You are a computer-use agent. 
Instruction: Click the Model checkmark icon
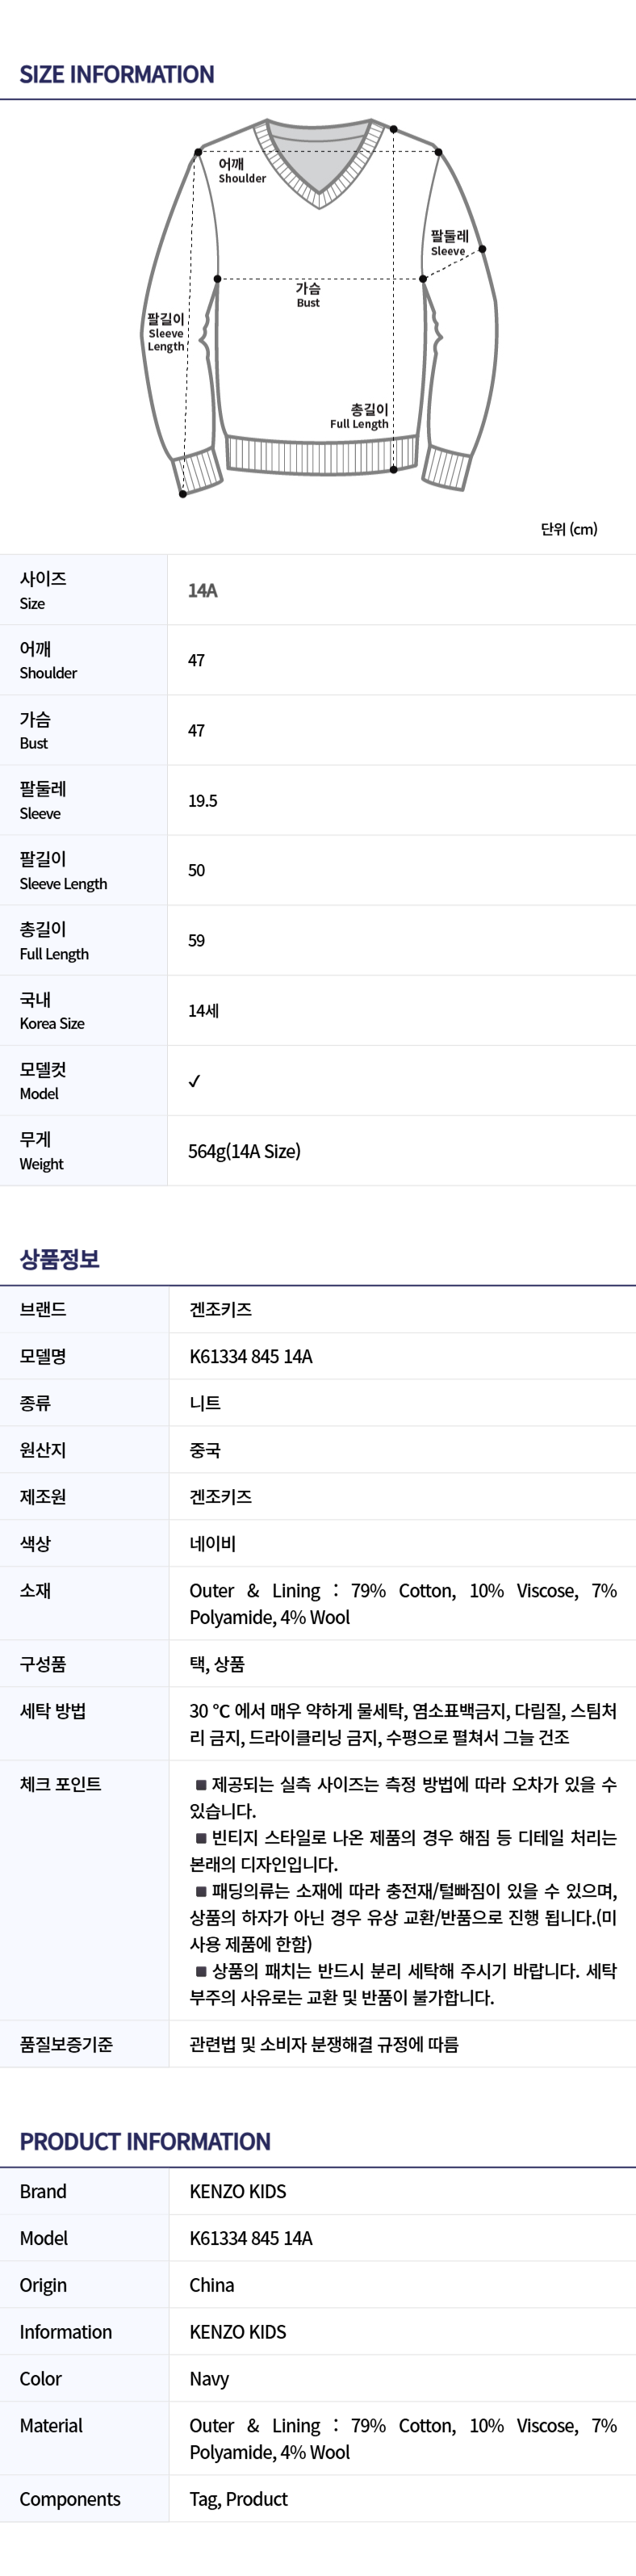coord(195,1081)
